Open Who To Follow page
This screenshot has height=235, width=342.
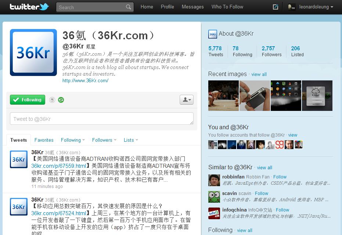point(227,7)
